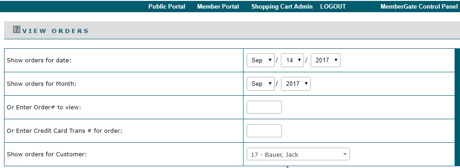Open the year dropdown in date row

[325, 60]
